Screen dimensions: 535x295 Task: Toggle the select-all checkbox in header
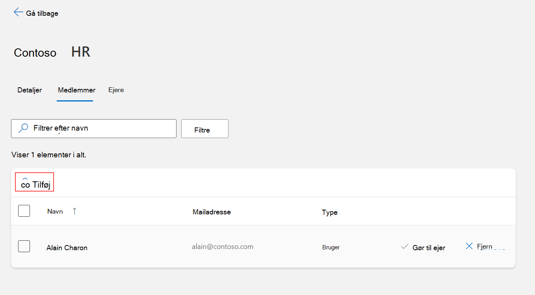coord(24,211)
